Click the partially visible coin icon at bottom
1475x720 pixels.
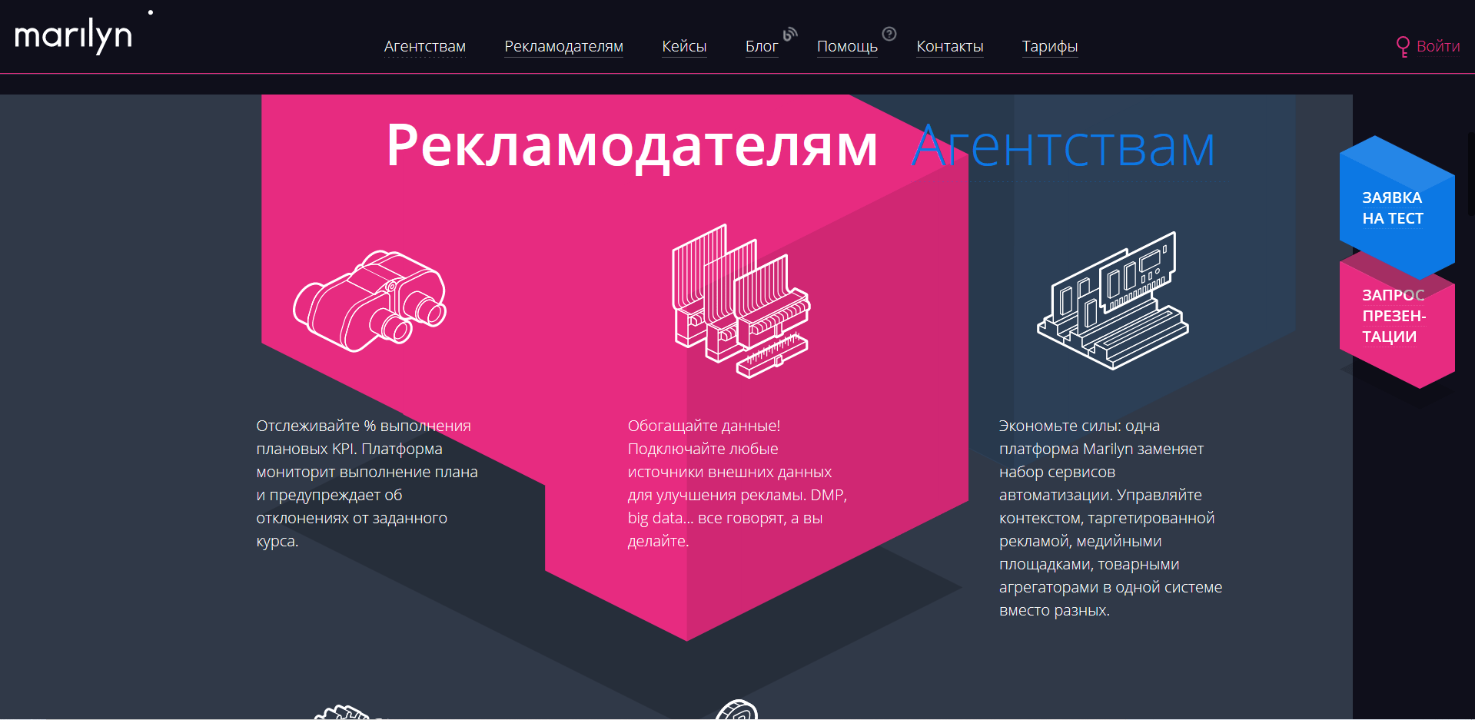click(737, 710)
